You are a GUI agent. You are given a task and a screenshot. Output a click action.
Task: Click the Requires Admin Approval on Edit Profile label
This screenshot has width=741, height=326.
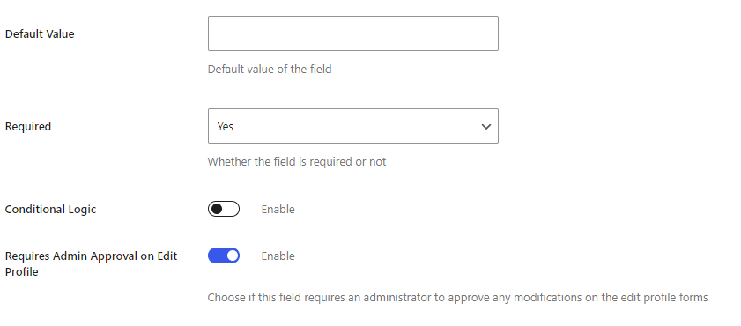(x=92, y=263)
